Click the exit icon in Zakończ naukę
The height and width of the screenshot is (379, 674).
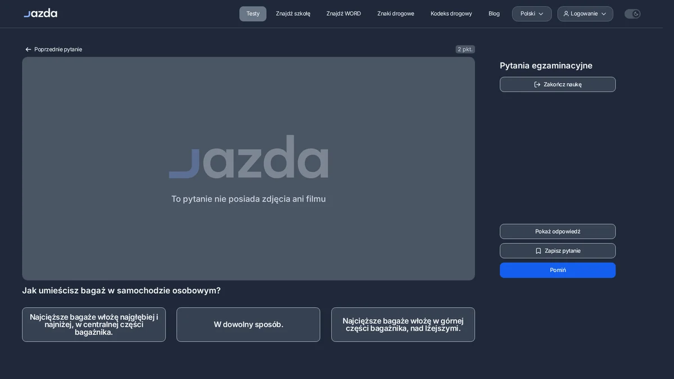click(x=537, y=84)
